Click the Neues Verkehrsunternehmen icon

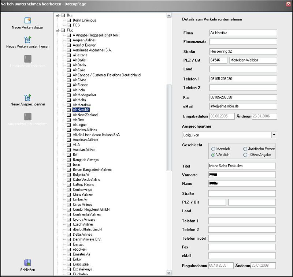pos(27,40)
